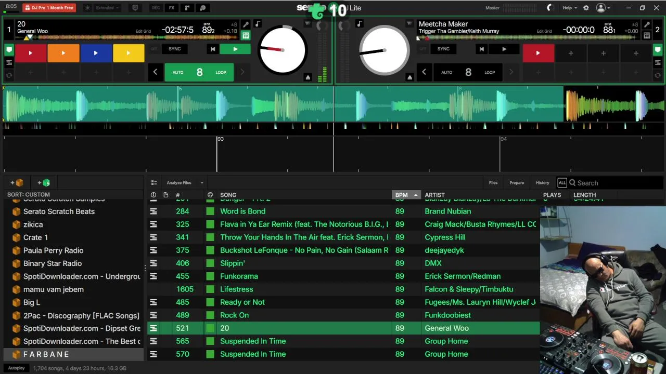Jump to cue/start on deck 1

point(212,49)
